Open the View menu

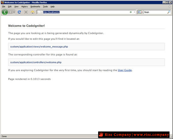pos(16,7)
